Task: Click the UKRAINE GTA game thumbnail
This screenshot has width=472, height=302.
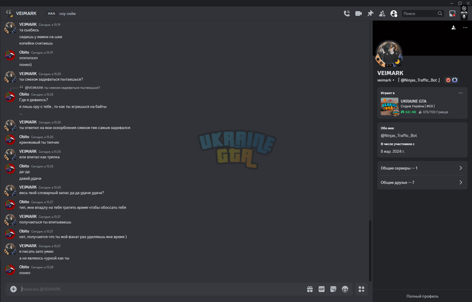Action: 390,106
